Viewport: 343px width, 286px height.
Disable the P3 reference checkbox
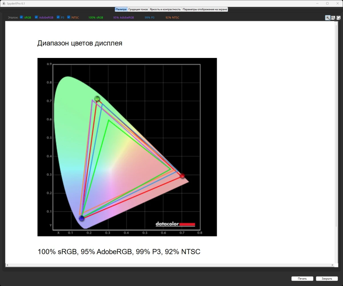pos(58,17)
